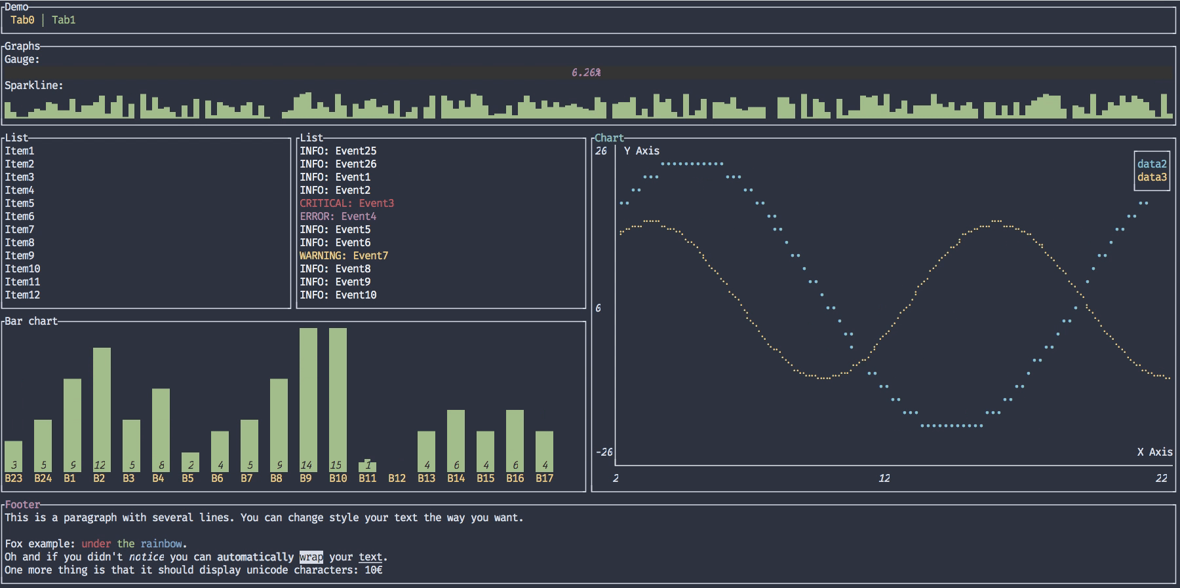
Task: Click the WARNING: Event7 log entry
Action: click(x=344, y=256)
